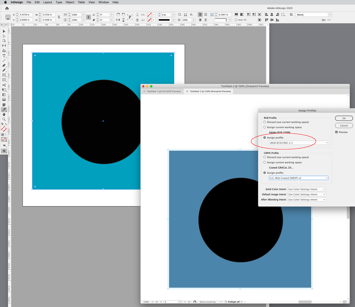Screen dimensions: 355x307
Task: Select CMYK Assign profile radio button
Action: (x=264, y=173)
